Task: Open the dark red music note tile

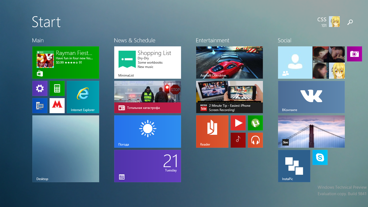Action: 238,140
